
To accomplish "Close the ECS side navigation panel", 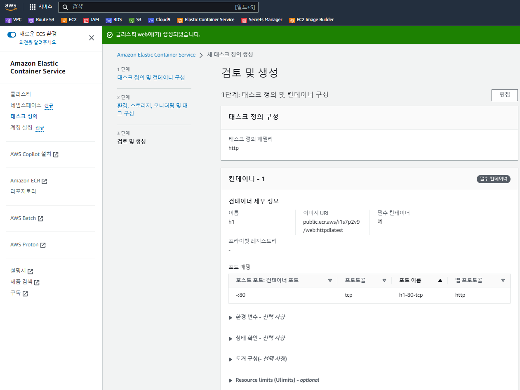I will pos(92,38).
